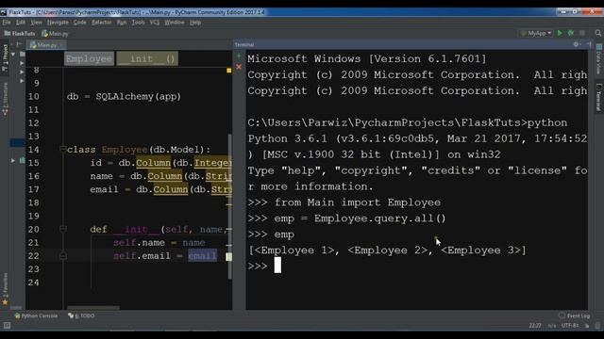Open the View menu
Viewport: 604px width, 339px height.
pyautogui.click(x=36, y=23)
